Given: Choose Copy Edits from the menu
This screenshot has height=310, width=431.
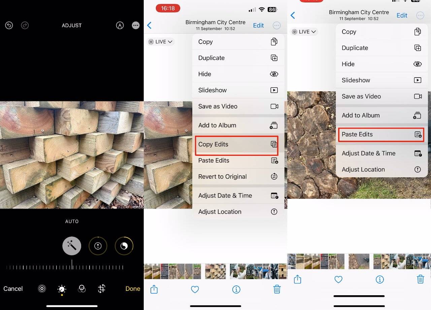Looking at the screenshot, I should 236,144.
